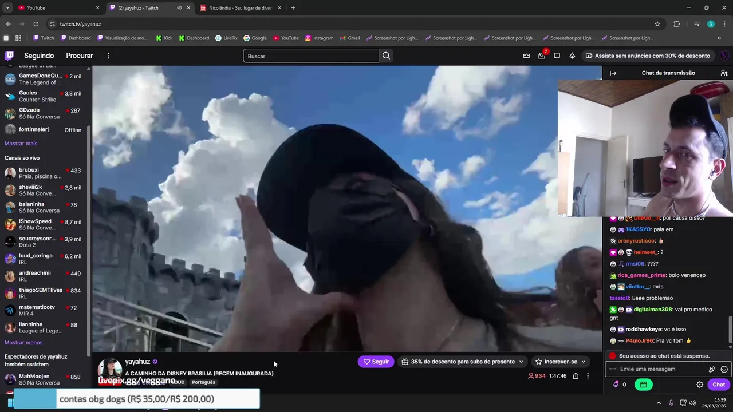Screen dimensions: 733x412
Task: Open Gaules channel in the sidebar
Action: pos(44,96)
